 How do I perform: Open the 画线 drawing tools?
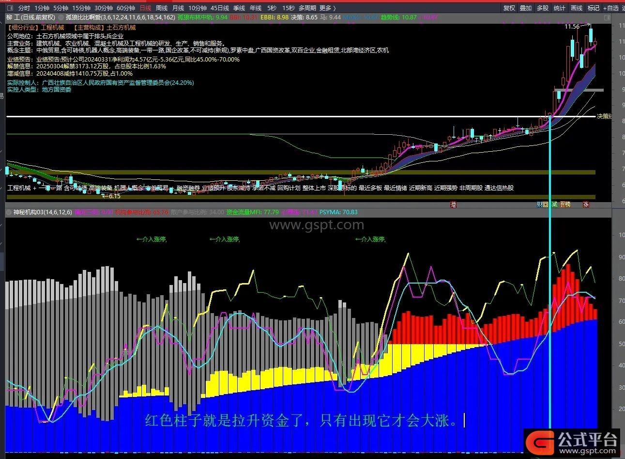click(x=577, y=8)
